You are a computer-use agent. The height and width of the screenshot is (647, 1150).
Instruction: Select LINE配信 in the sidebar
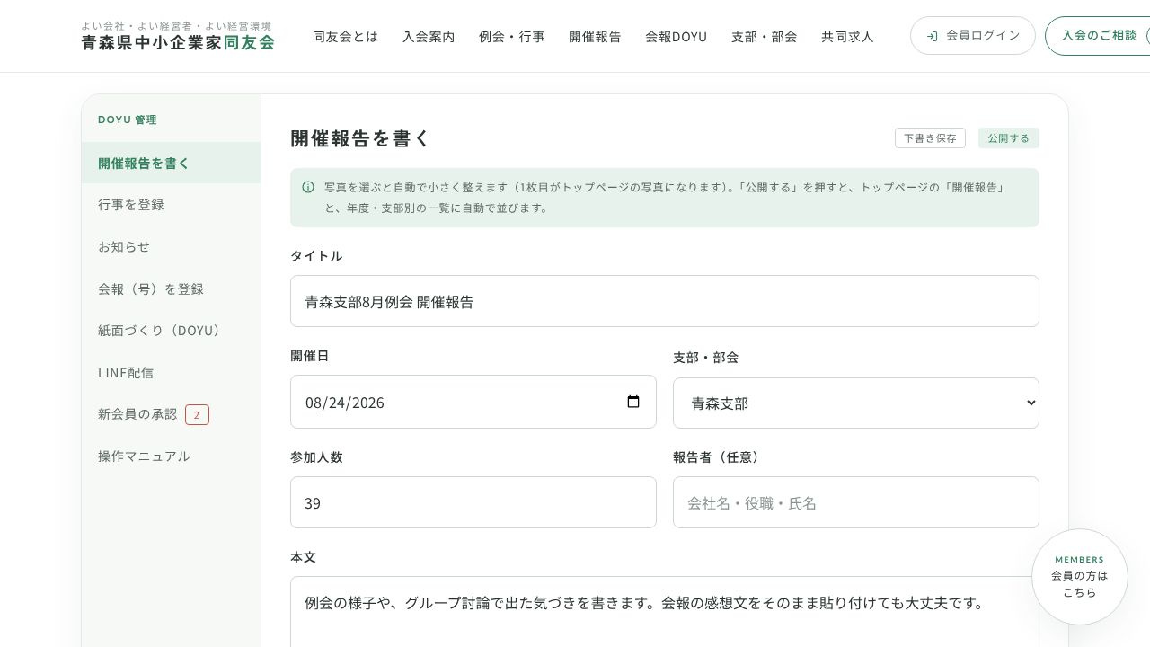[172, 372]
